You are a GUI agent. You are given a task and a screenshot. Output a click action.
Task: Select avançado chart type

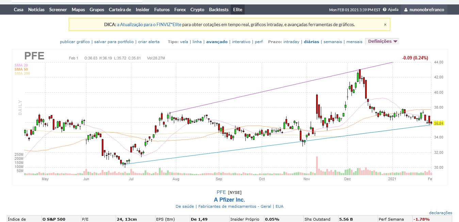(x=217, y=42)
